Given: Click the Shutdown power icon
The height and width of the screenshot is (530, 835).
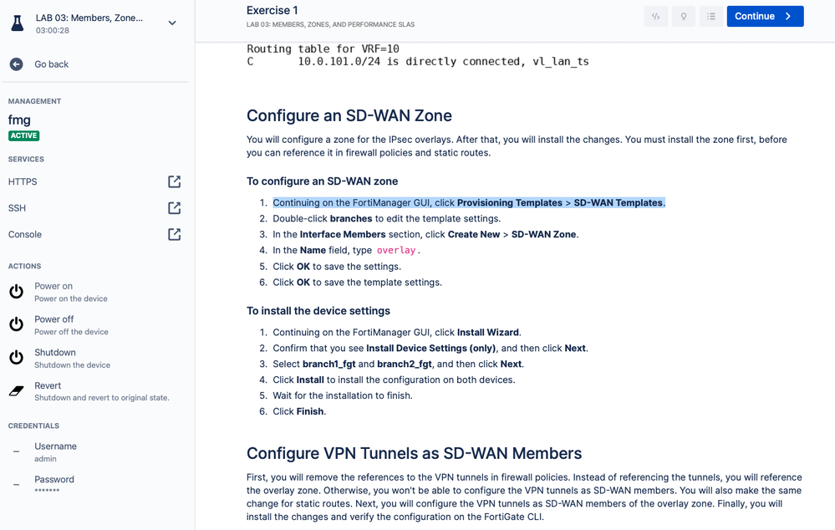Looking at the screenshot, I should [x=17, y=358].
